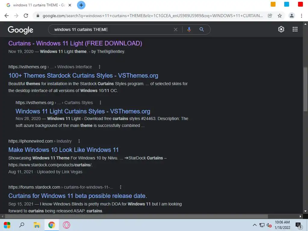308x231 pixels.
Task: Open options for forums.stardock.com result
Action: pos(120,187)
